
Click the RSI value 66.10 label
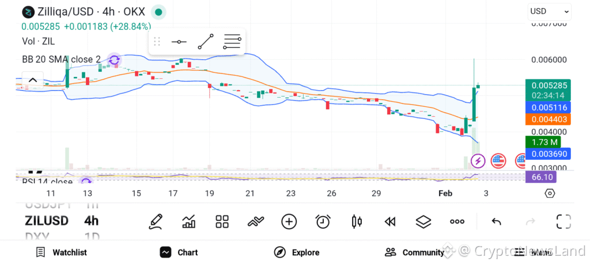540,177
